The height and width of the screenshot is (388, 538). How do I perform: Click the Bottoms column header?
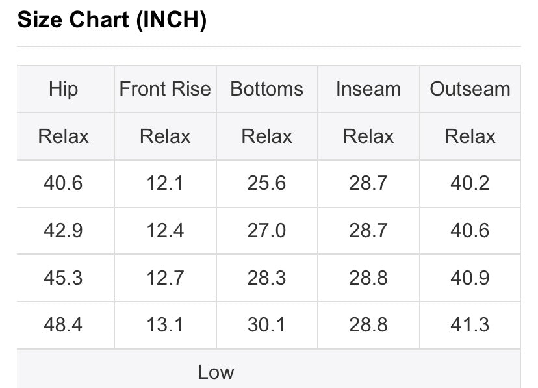[x=266, y=89]
